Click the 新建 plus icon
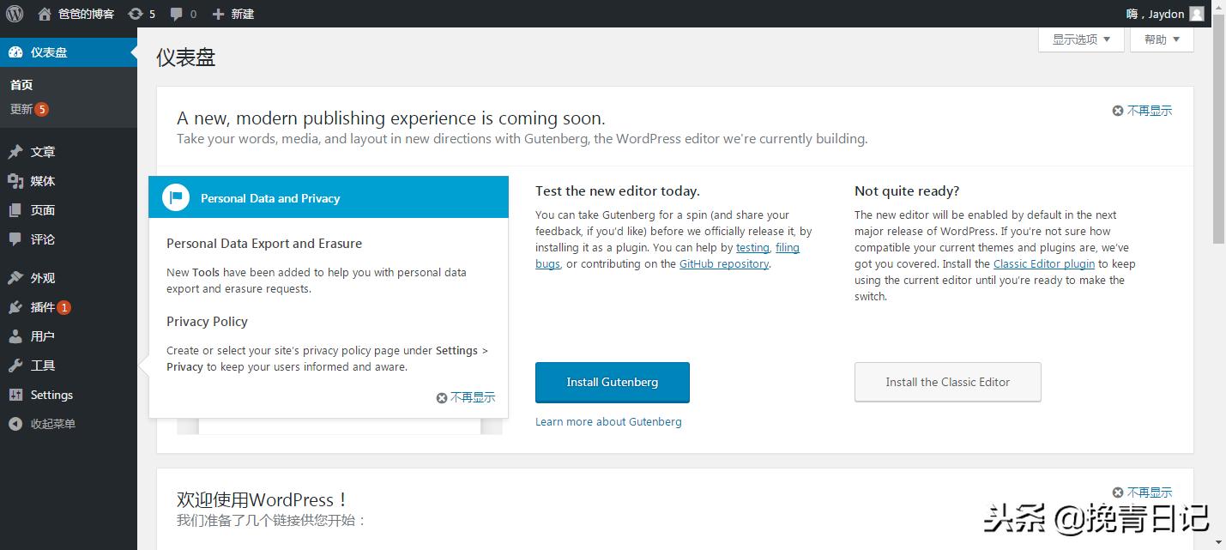The width and height of the screenshot is (1226, 550). point(218,14)
